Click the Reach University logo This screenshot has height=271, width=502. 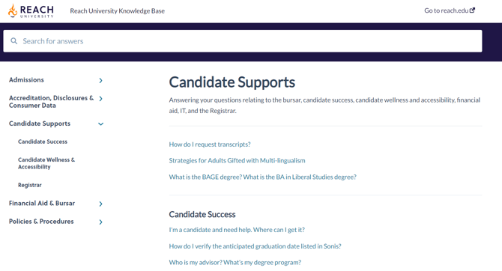31,11
